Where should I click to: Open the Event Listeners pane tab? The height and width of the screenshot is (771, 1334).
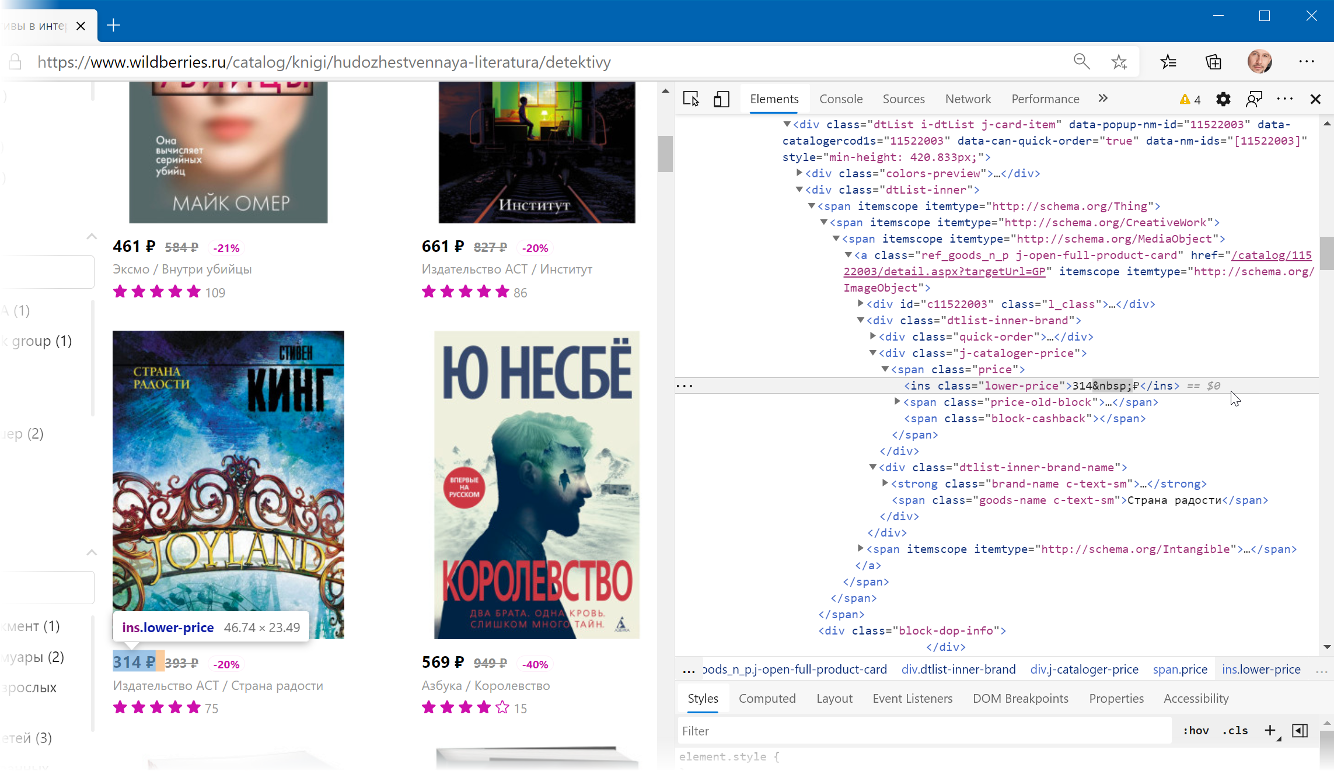pos(912,698)
